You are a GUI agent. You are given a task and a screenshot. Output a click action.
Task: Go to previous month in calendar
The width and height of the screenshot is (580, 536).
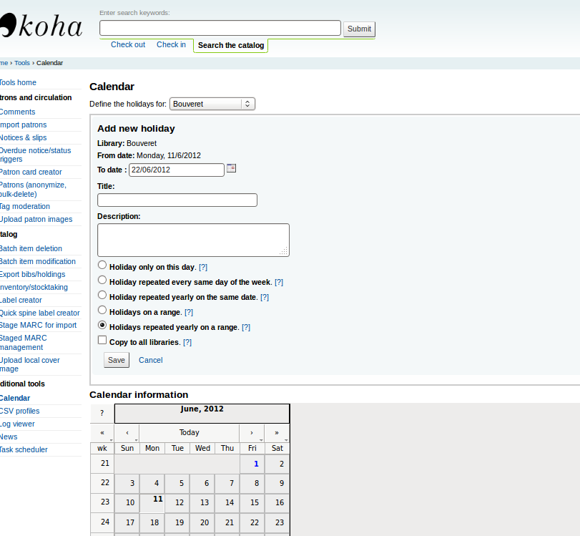127,433
